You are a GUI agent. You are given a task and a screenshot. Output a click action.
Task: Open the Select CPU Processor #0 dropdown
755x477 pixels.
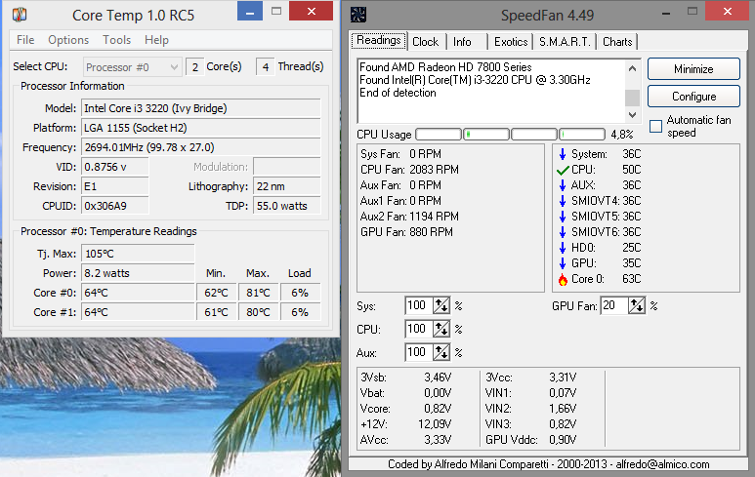point(133,67)
